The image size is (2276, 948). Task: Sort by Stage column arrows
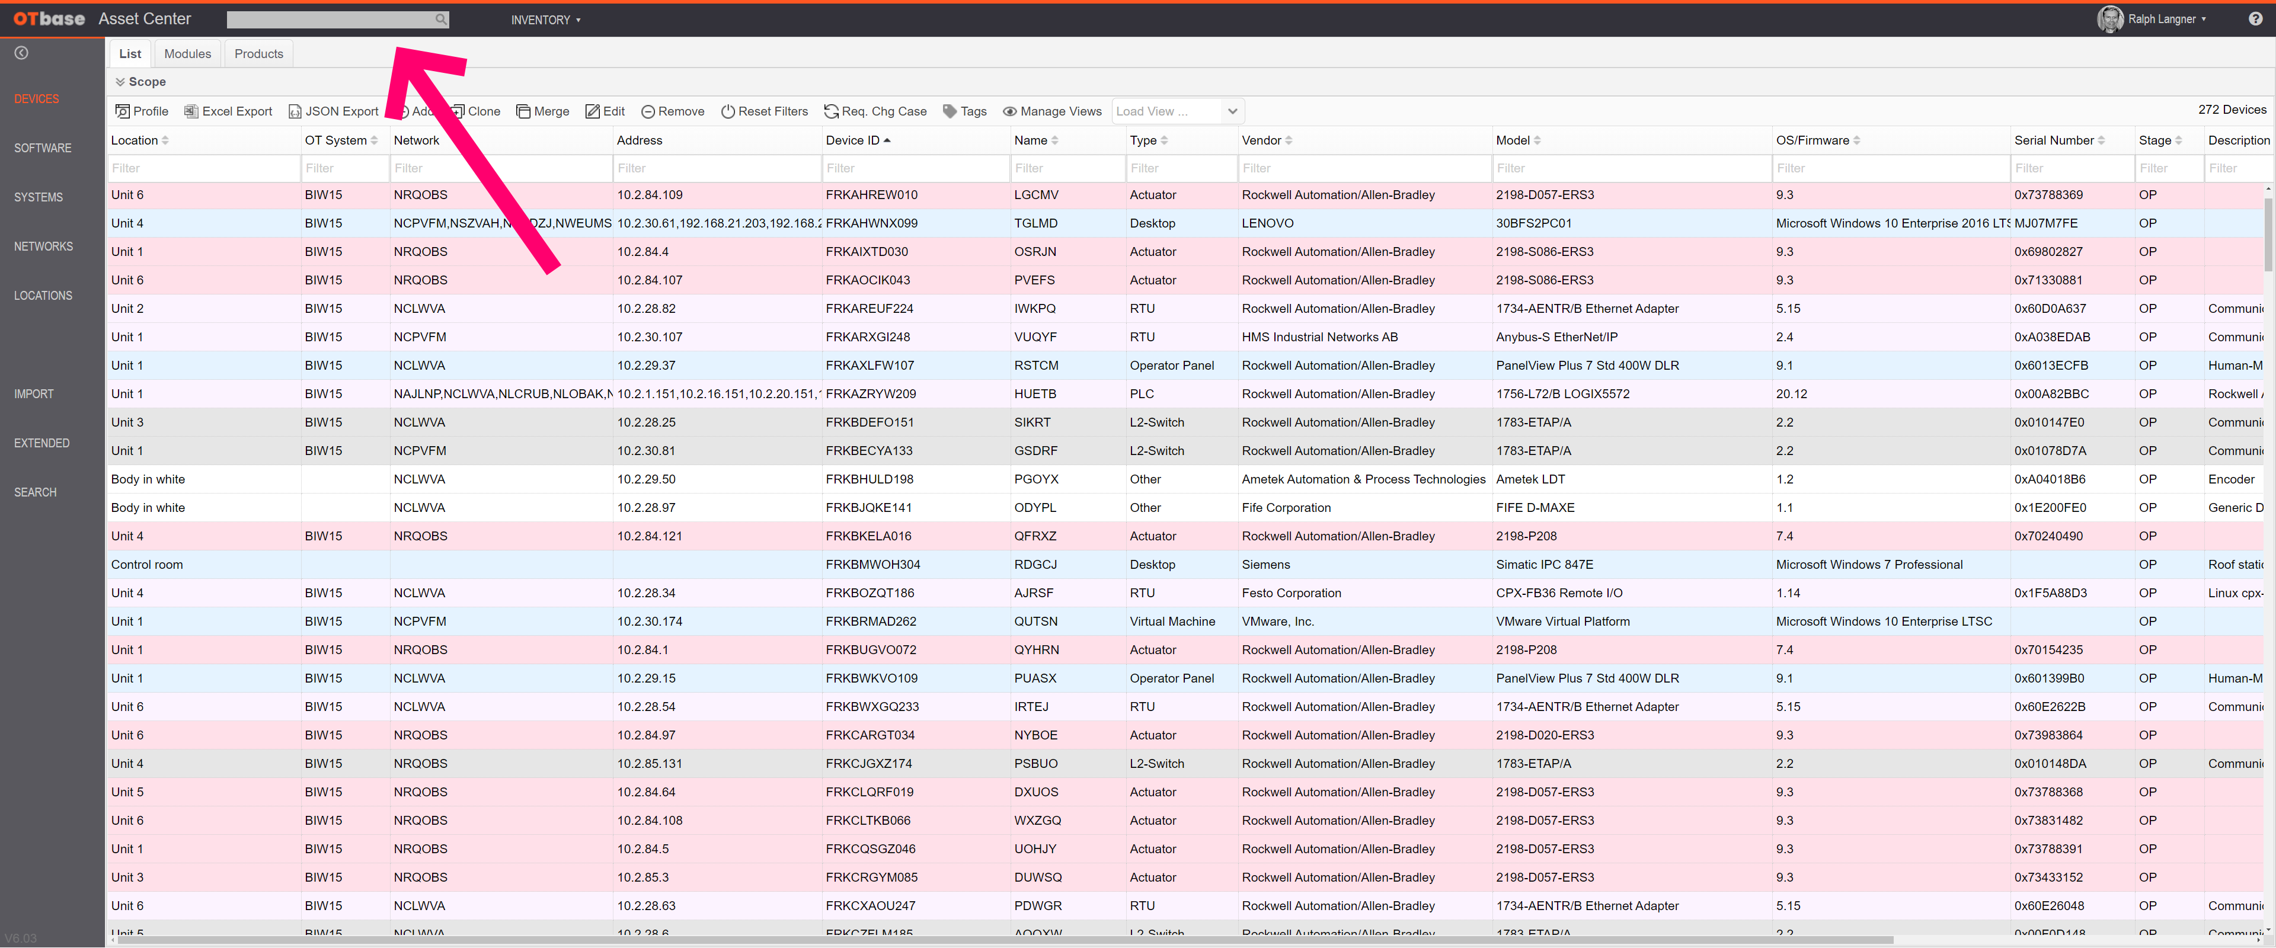(x=2179, y=140)
